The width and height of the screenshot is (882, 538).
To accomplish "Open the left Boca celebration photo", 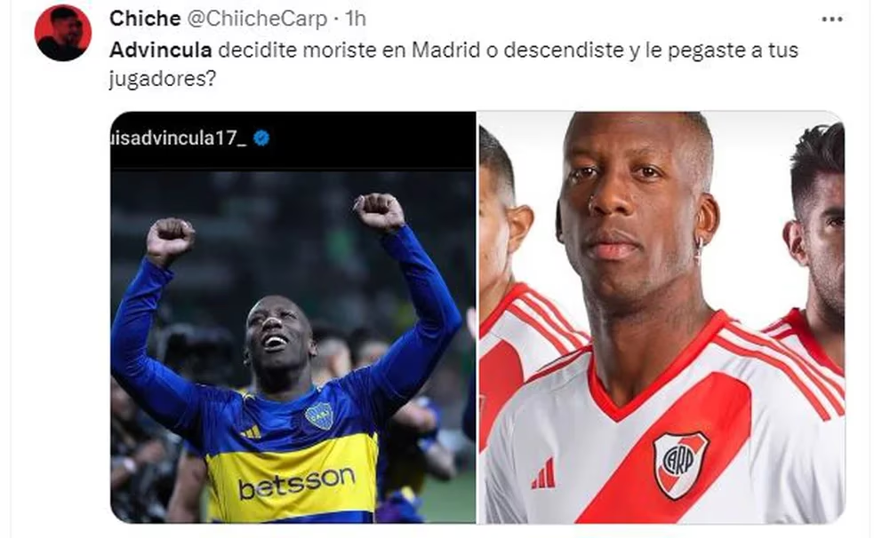I will 293,317.
